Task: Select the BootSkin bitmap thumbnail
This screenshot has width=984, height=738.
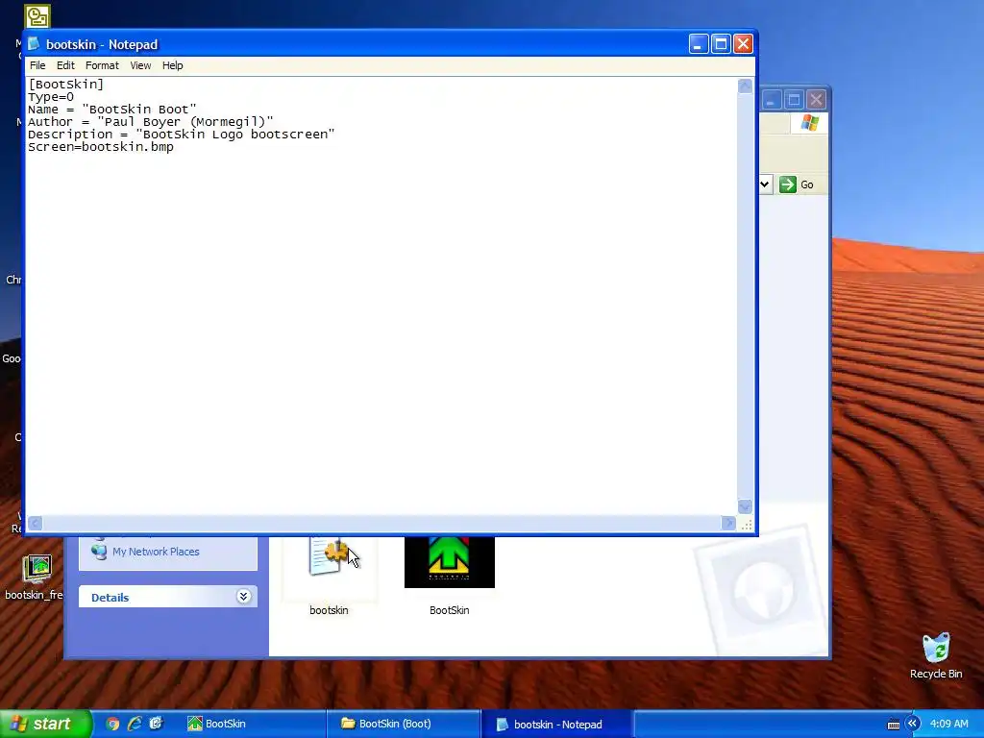Action: click(x=450, y=561)
